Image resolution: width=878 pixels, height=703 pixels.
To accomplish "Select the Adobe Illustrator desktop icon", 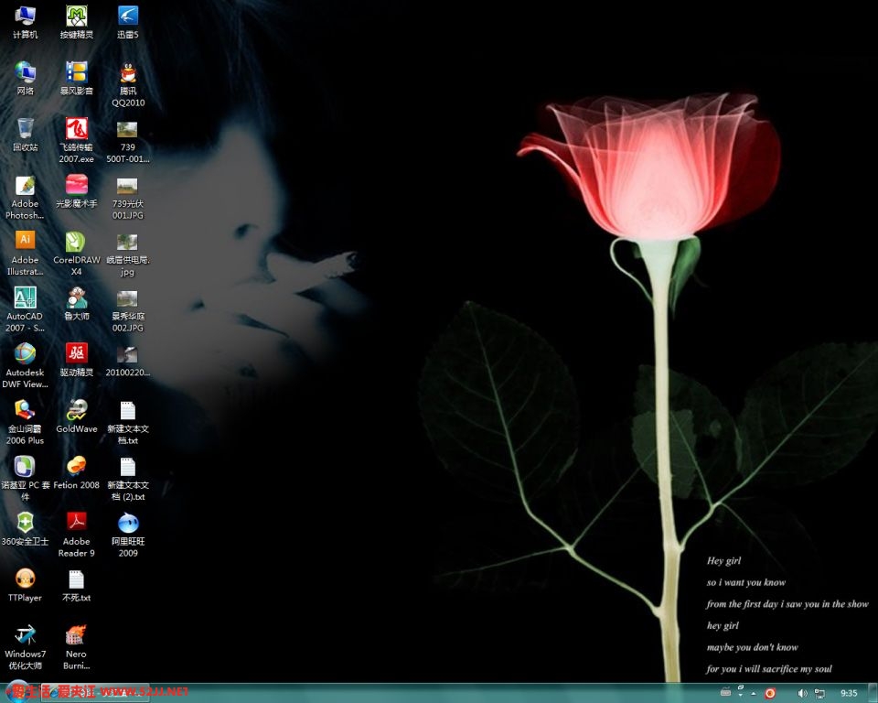I will coord(25,242).
